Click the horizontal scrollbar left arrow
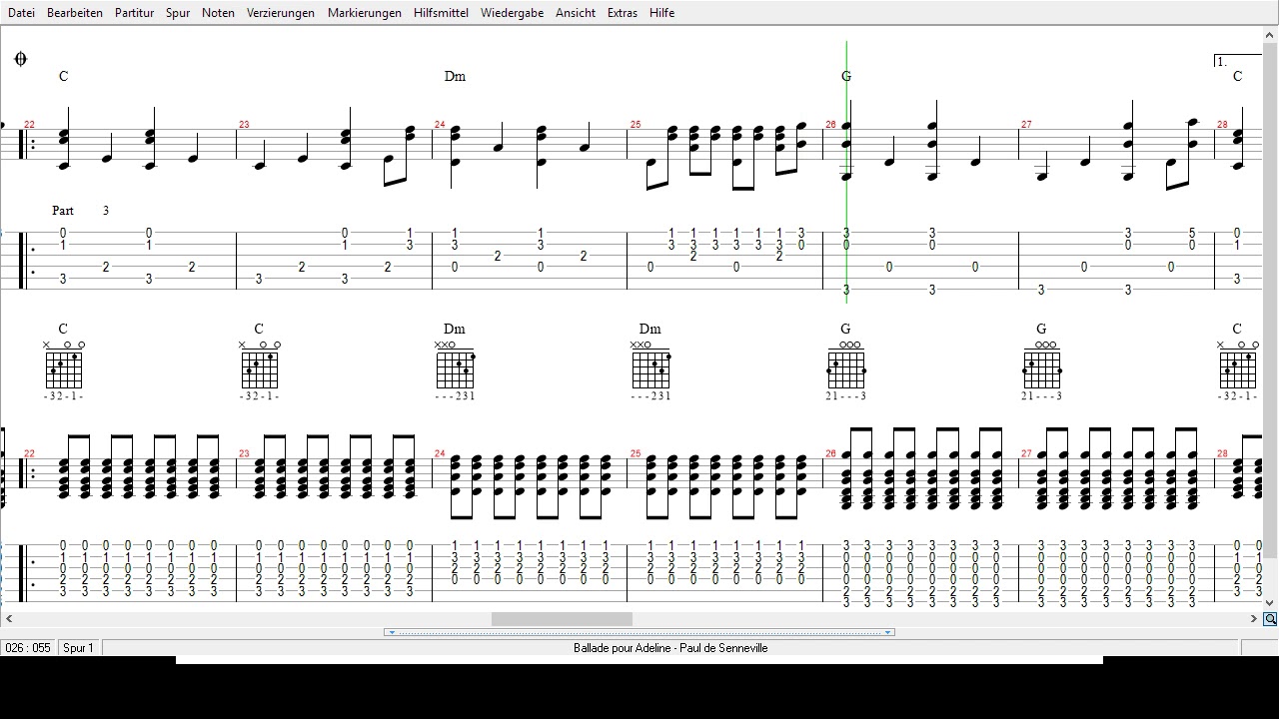The width and height of the screenshot is (1279, 719). [x=8, y=619]
